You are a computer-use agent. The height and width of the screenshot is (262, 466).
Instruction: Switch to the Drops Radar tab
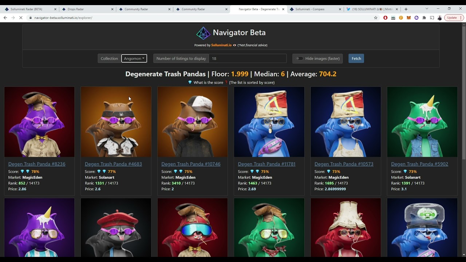point(88,9)
